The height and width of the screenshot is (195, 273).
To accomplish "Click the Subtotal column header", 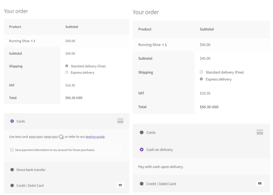I will click(71, 27).
